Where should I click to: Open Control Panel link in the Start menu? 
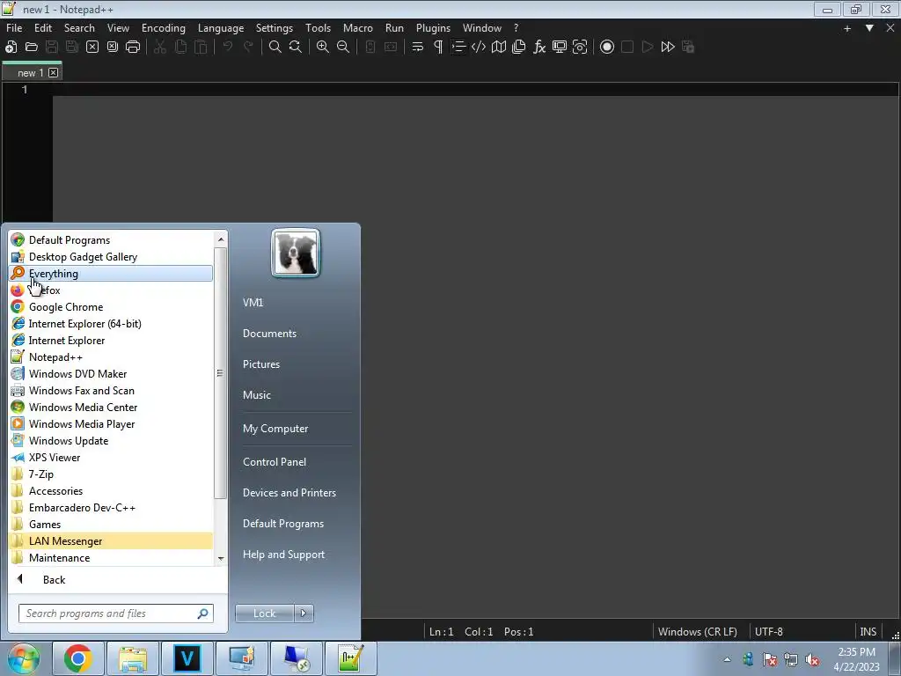[275, 462]
